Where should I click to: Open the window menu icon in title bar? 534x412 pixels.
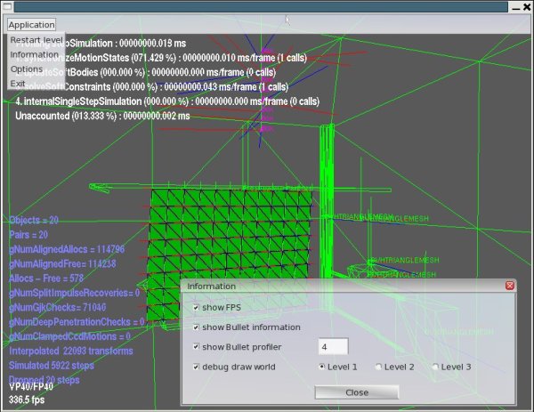7,6
